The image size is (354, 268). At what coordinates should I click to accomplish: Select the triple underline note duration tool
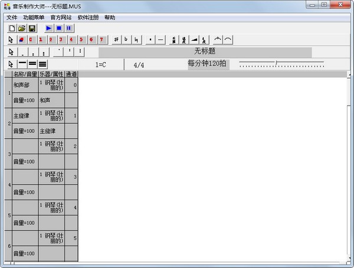[43, 64]
